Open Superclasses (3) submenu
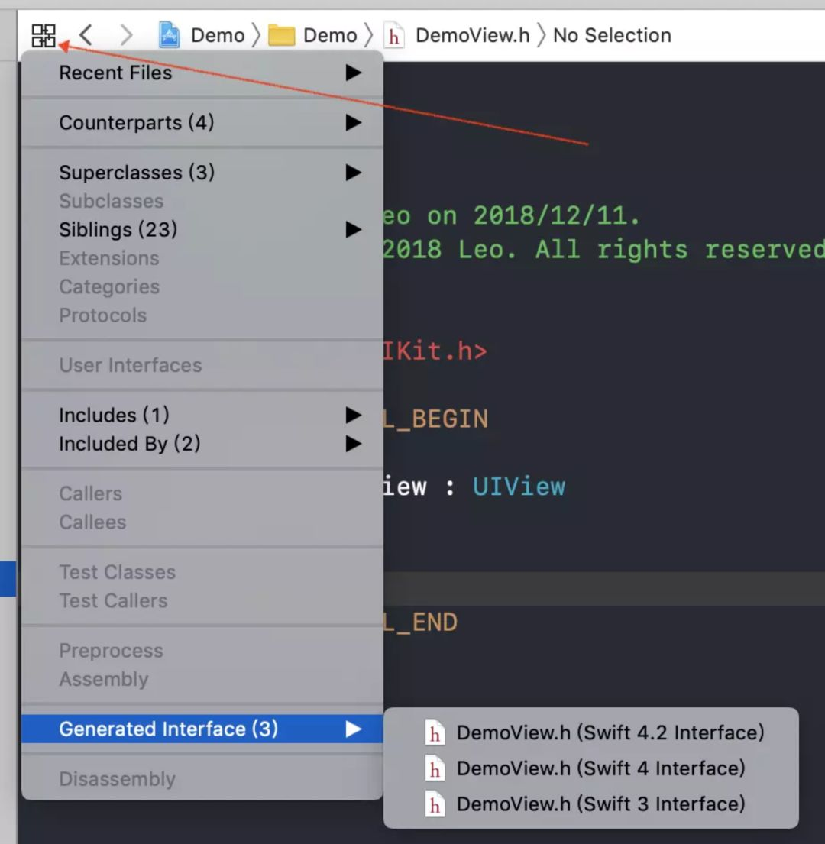The image size is (825, 844). coord(202,173)
